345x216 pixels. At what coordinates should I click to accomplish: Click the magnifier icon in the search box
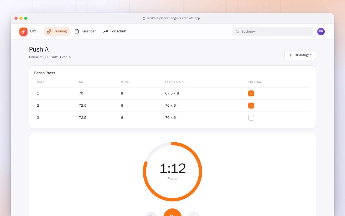(237, 32)
